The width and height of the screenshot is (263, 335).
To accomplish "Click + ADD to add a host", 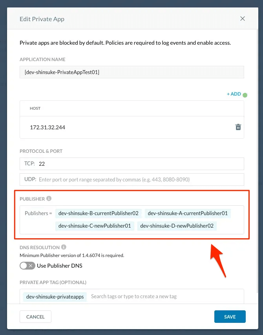I will pos(234,94).
